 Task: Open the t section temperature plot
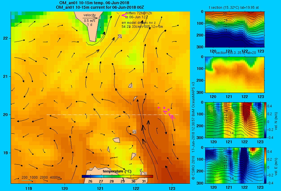pos(235,29)
